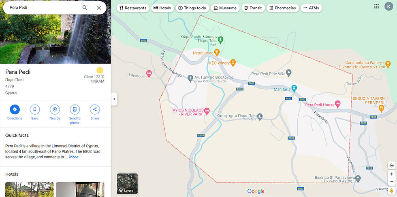View weather Clear 23°C details
Screen dimensions: 397x197
[94, 75]
